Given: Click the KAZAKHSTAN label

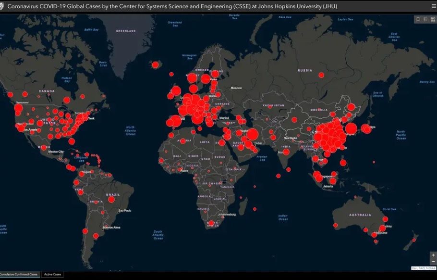Looking at the screenshot, I should coord(273,105).
